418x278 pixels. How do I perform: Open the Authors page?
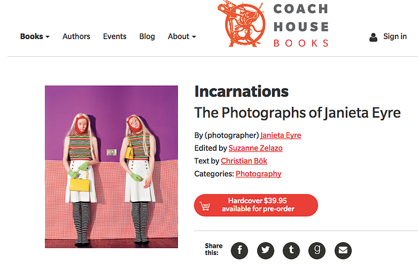(76, 36)
